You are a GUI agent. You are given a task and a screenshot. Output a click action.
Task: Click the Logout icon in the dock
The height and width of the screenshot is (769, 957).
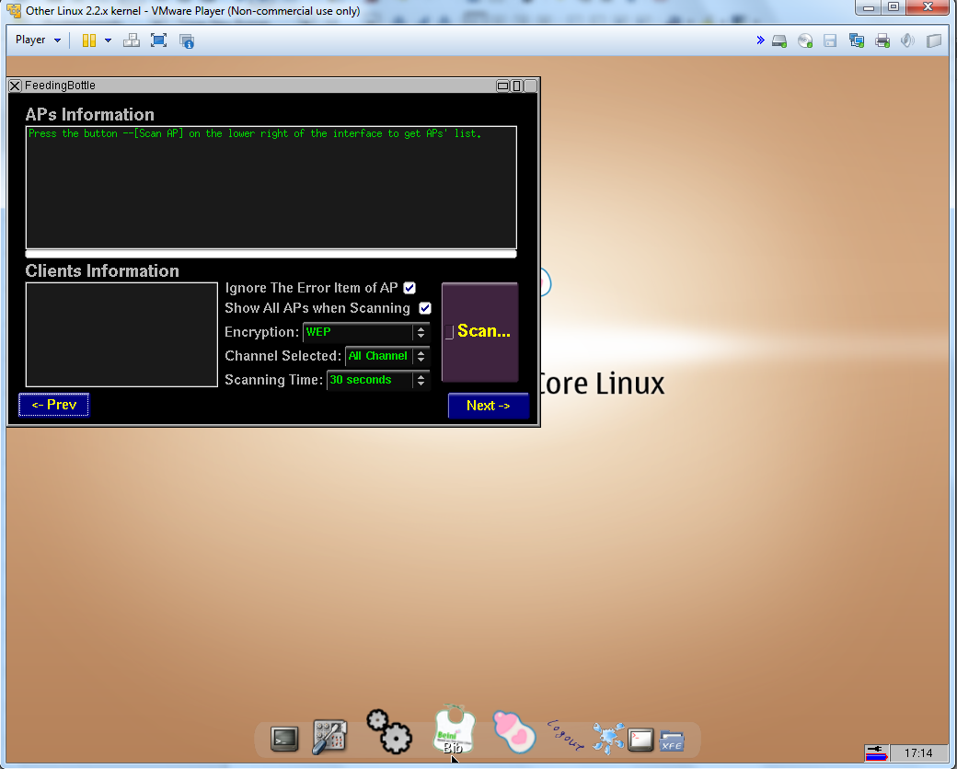pyautogui.click(x=565, y=734)
